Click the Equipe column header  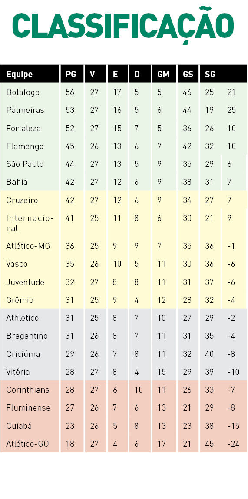[20, 74]
